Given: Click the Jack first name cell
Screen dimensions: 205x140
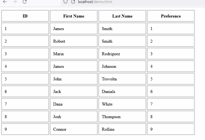Looking at the screenshot, I should [74, 91].
